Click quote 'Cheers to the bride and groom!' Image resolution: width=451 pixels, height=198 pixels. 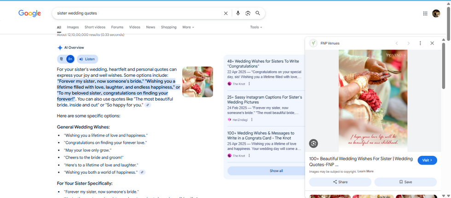tap(94, 158)
